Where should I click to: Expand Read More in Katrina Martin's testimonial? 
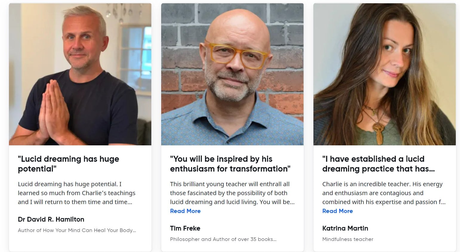337,211
